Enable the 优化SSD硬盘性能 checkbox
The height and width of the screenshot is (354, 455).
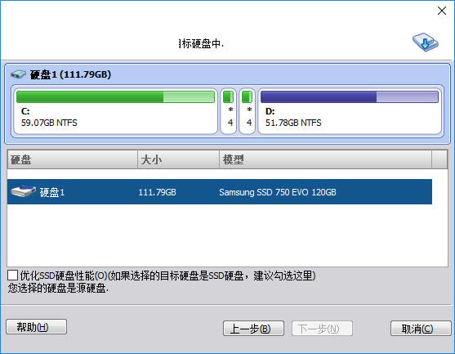[x=12, y=276]
